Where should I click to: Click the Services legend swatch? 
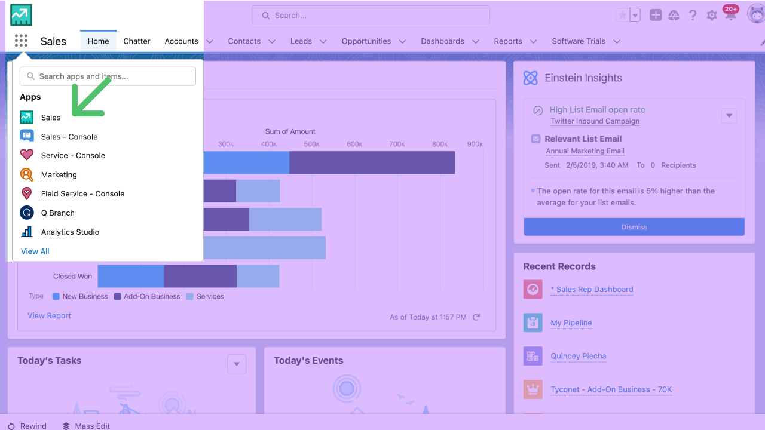[190, 296]
